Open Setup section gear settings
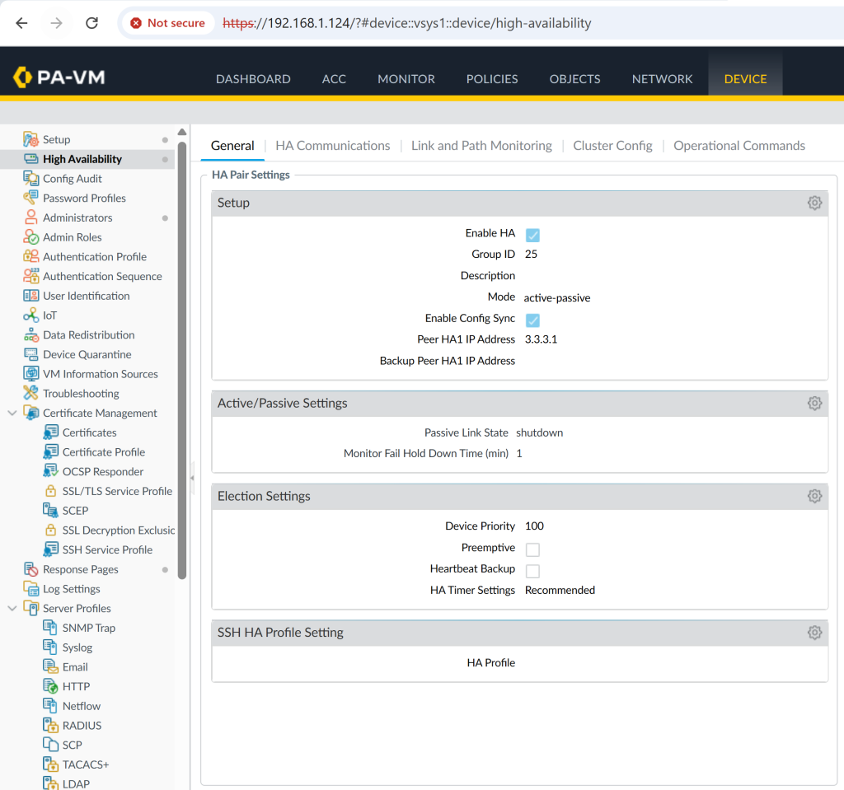Viewport: 844px width, 790px height. [x=814, y=203]
